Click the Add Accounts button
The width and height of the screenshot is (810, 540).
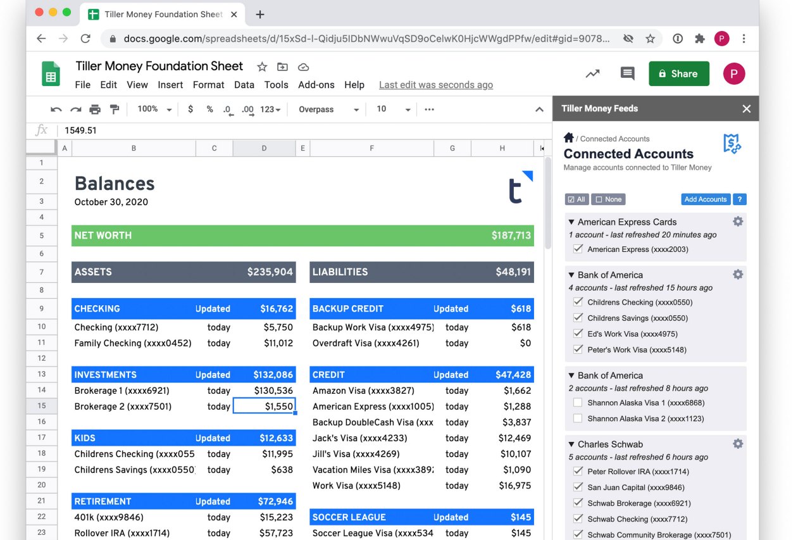point(706,199)
